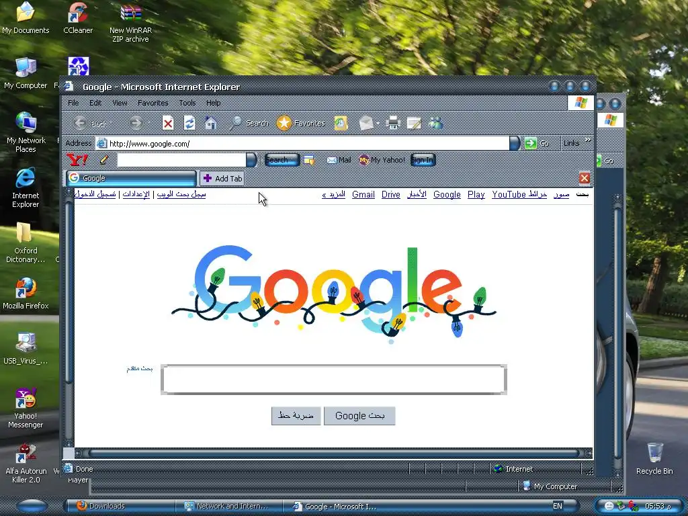Click the Google بحث search button
Screen dimensions: 688x516
360,415
